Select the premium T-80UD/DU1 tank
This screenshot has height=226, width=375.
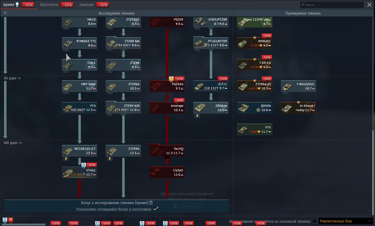click(298, 86)
